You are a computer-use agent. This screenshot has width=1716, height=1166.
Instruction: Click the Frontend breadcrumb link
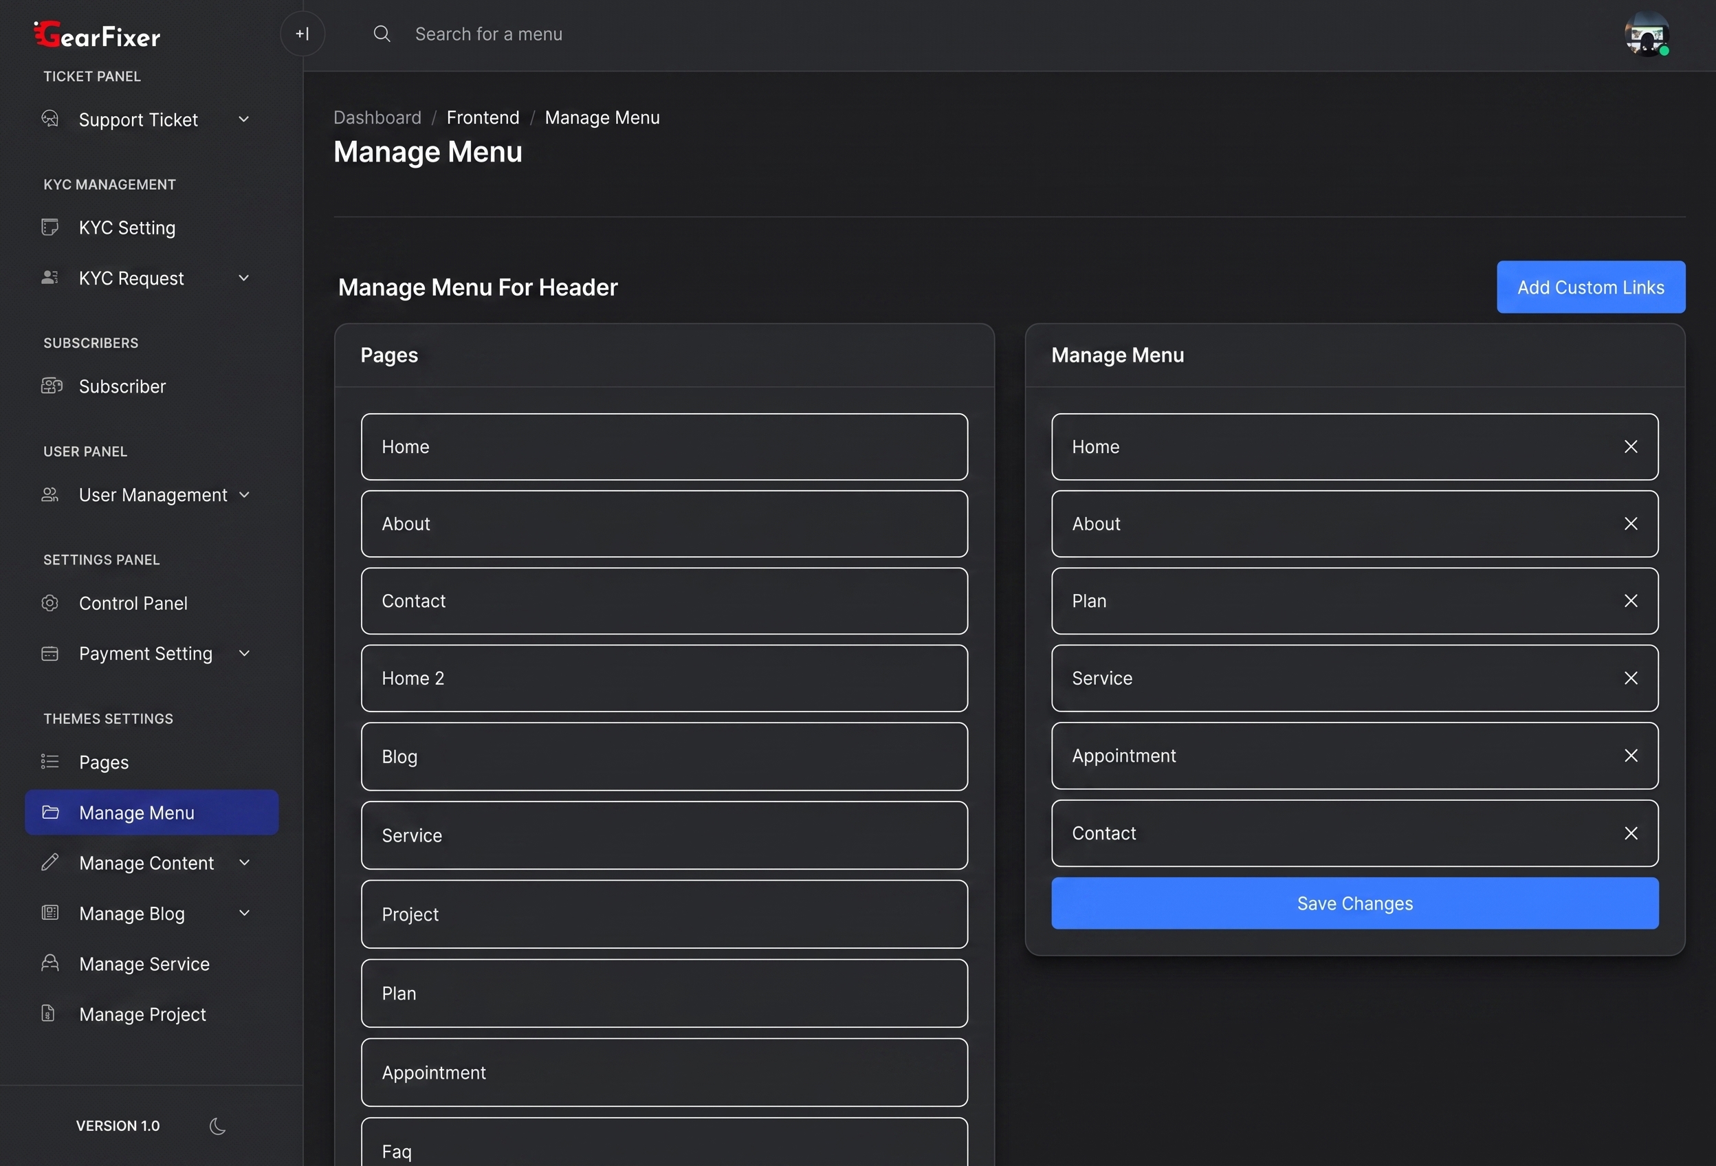483,118
